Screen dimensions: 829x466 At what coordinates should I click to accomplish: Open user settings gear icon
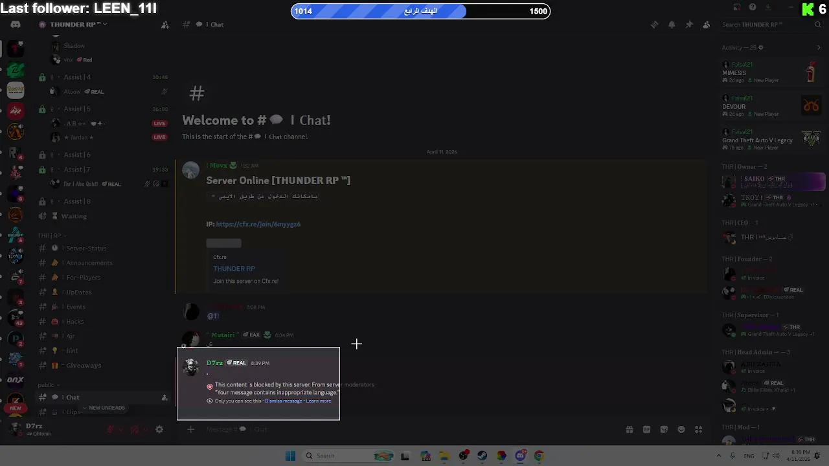point(159,429)
